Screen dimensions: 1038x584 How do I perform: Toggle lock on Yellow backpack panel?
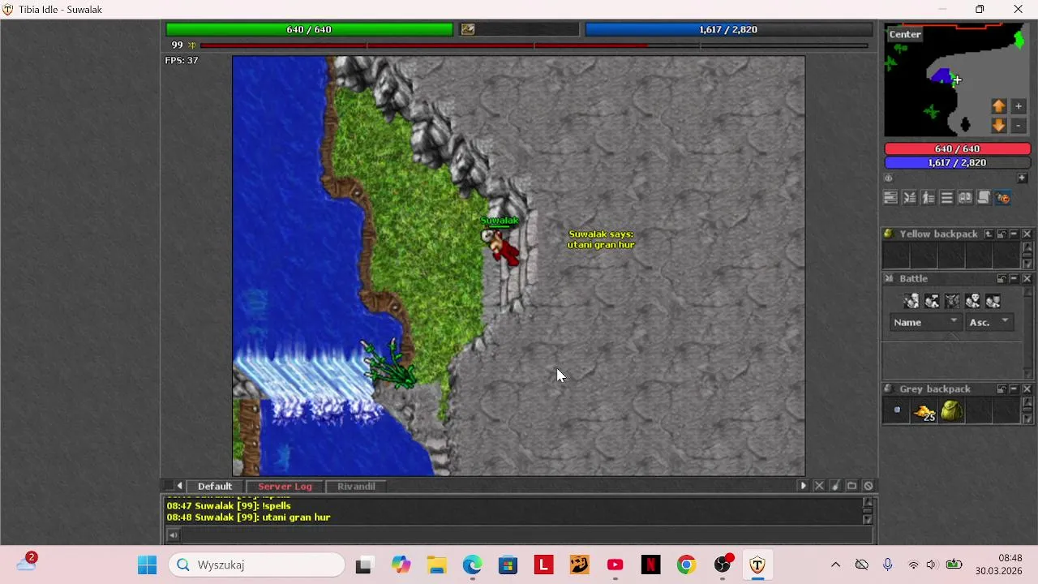pos(1002,234)
